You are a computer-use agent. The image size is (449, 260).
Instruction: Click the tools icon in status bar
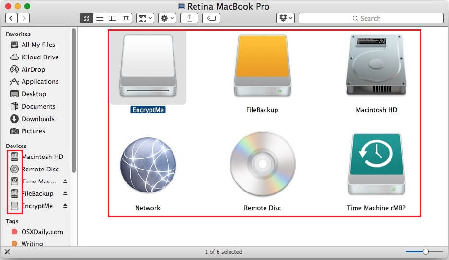point(7,252)
